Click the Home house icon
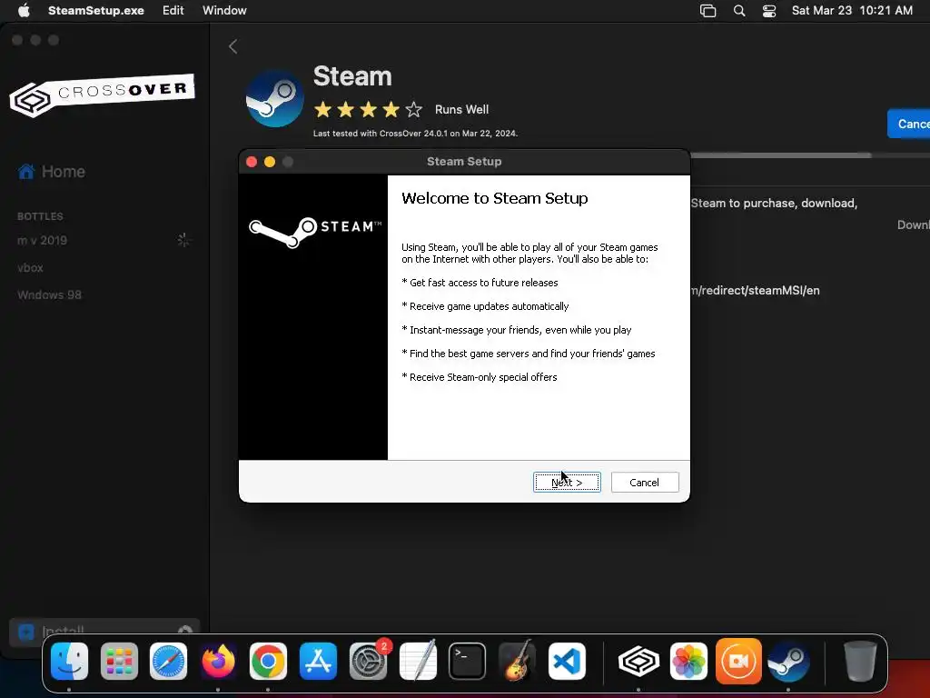The height and width of the screenshot is (698, 930). (26, 172)
